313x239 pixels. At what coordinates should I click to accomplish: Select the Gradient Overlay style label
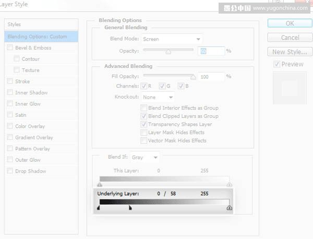pyautogui.click(x=34, y=137)
